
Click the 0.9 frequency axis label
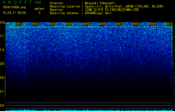pos(2,64)
